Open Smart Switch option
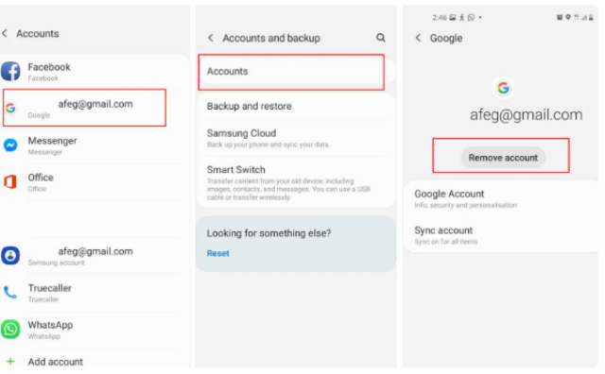Image resolution: width=605 pixels, height=374 pixels. coord(296,183)
